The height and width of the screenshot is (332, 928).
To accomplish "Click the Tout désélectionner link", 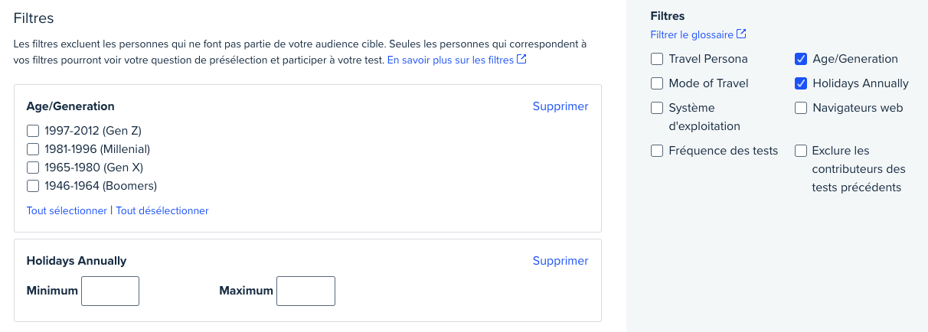I will (162, 210).
